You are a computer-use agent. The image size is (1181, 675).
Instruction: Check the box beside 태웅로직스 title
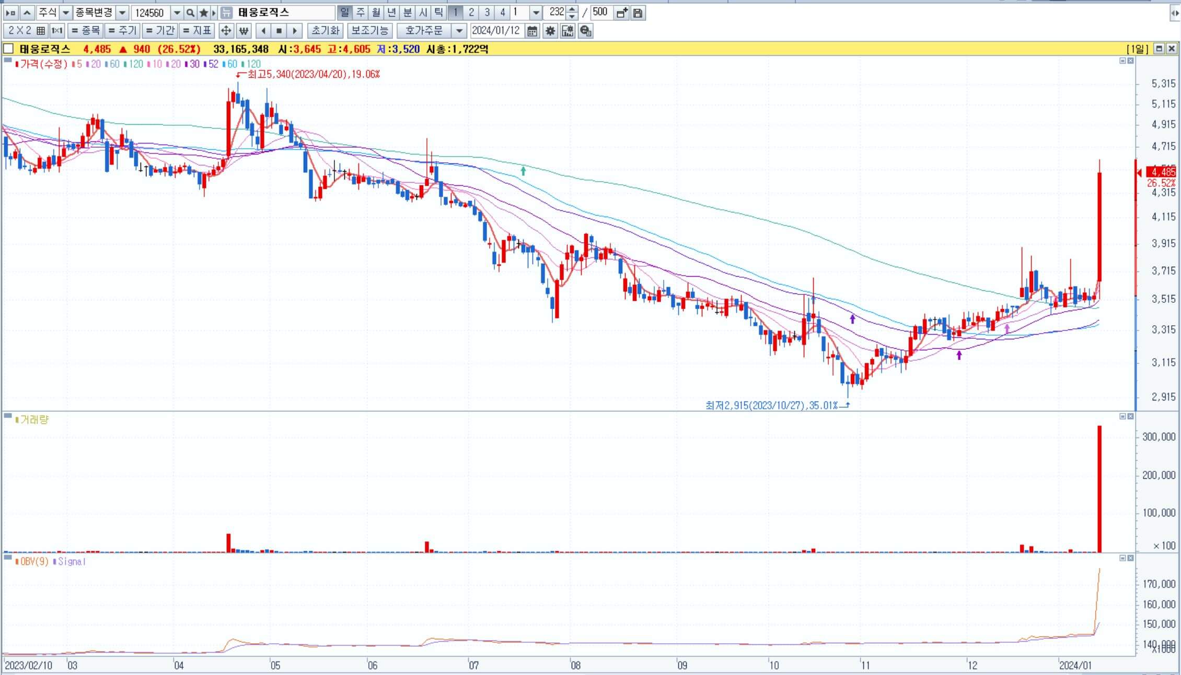(8, 49)
